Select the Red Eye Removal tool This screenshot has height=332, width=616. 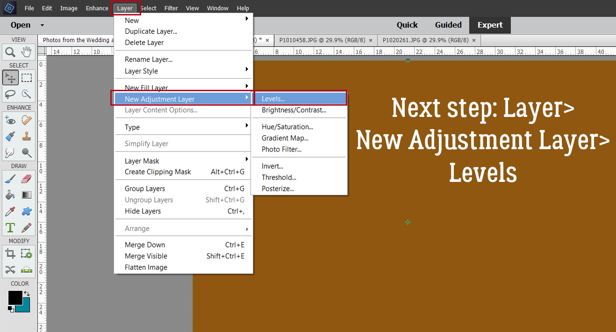pos(10,120)
